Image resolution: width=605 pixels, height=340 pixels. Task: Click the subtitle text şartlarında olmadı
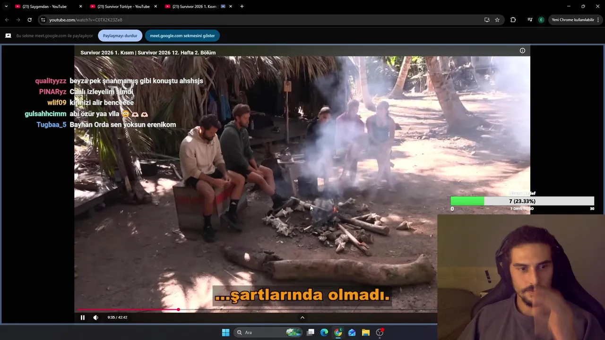[302, 295]
